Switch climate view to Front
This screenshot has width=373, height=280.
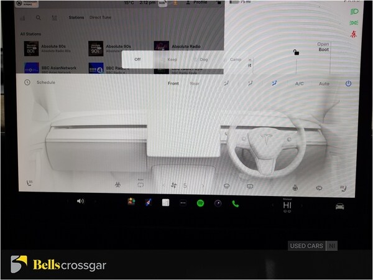click(173, 83)
